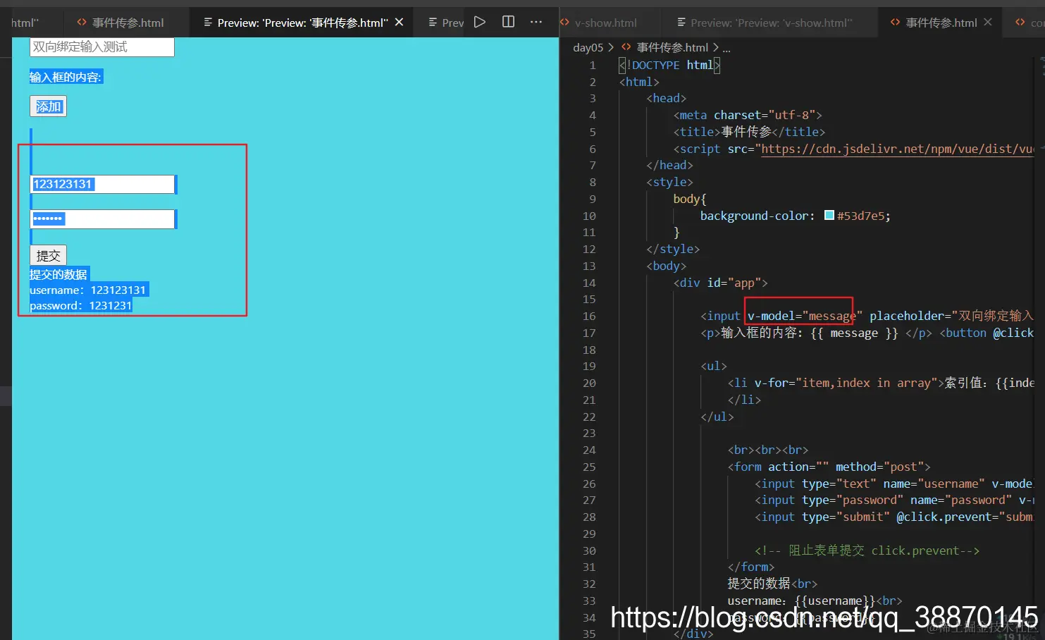
Task: Focus the masked password field
Action: (102, 219)
